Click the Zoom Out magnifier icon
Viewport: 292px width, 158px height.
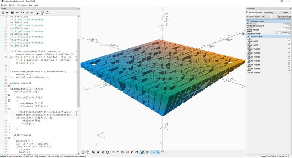103,152
